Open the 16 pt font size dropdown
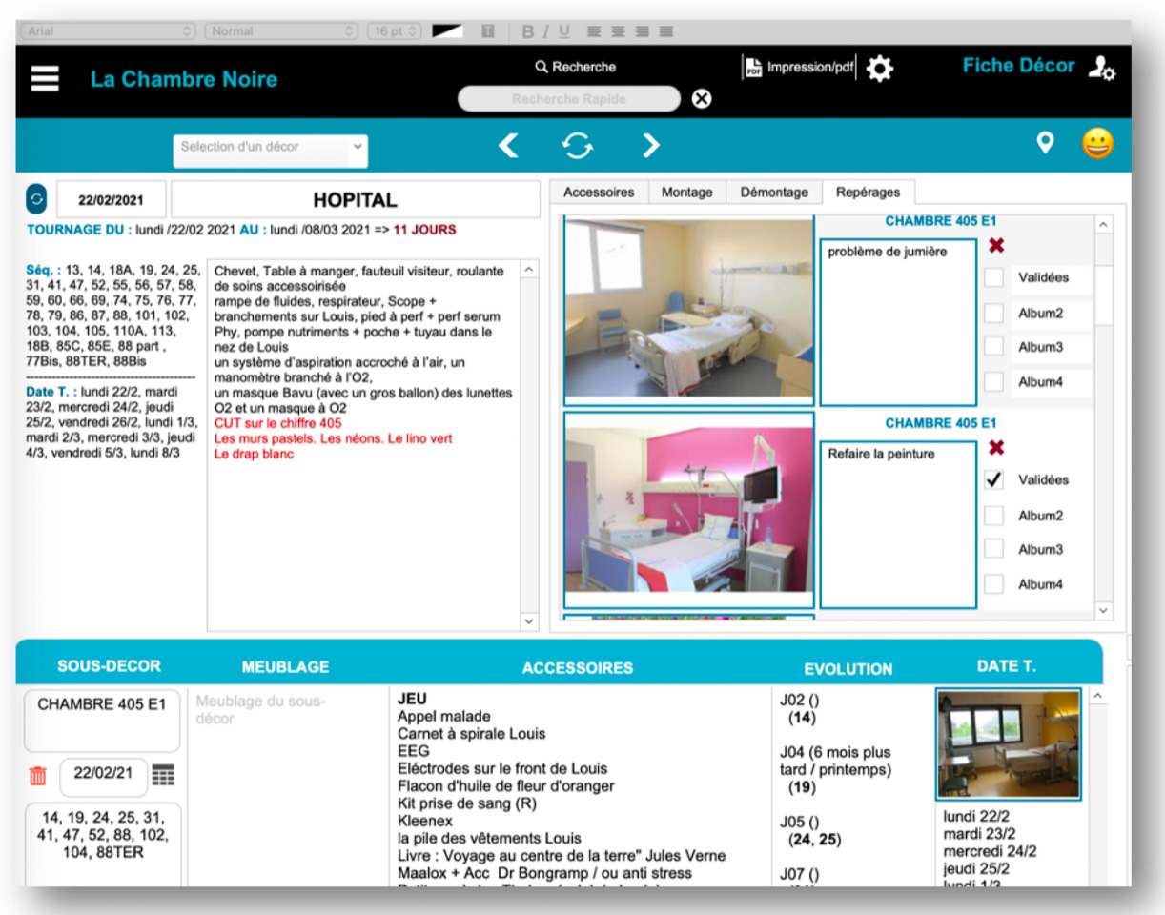 [x=395, y=31]
